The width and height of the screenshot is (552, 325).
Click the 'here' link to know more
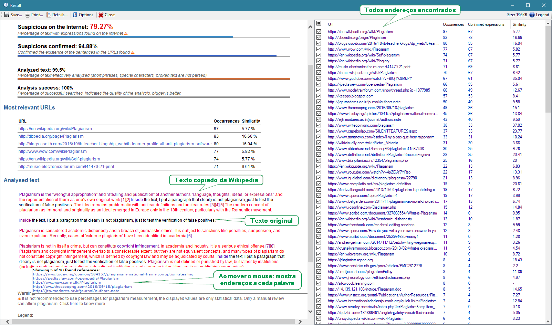pyautogui.click(x=74, y=303)
